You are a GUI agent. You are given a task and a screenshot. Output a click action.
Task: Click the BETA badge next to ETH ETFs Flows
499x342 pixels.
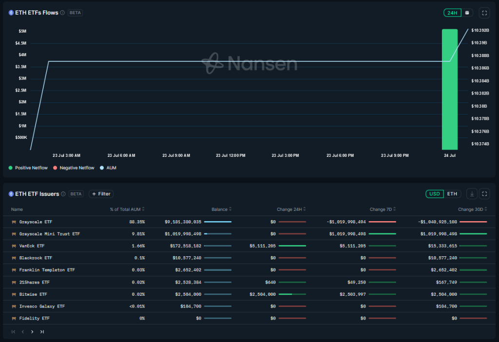coord(75,13)
